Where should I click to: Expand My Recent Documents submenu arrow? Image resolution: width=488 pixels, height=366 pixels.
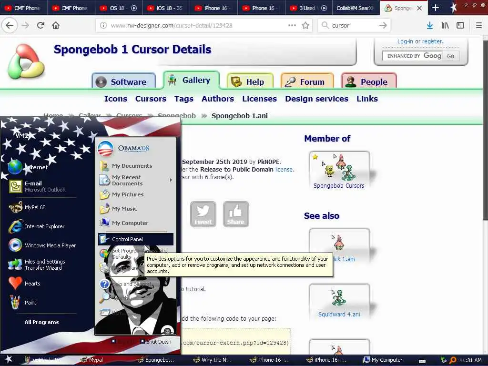pos(171,180)
